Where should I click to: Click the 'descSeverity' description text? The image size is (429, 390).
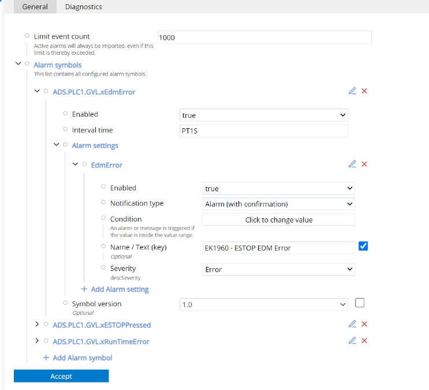(x=125, y=278)
